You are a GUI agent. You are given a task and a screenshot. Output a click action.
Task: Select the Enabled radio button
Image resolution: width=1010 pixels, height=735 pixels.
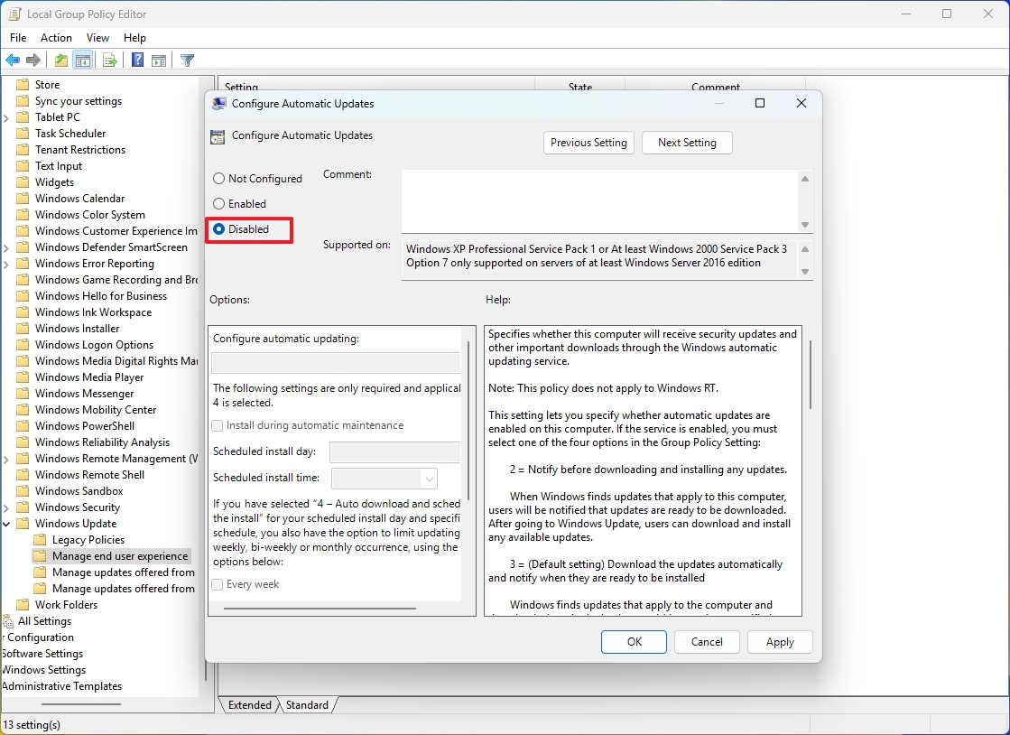219,204
